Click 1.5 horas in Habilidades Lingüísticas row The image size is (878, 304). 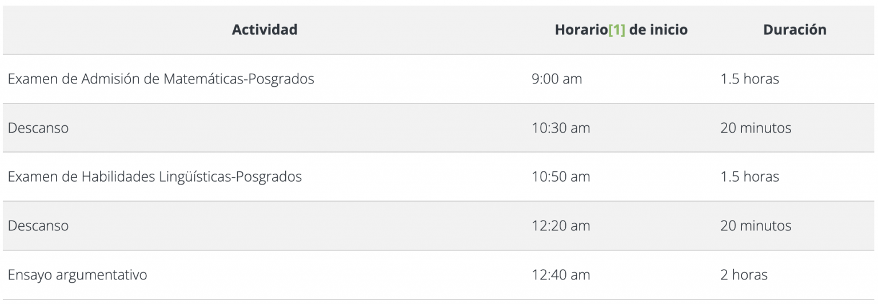point(749,177)
